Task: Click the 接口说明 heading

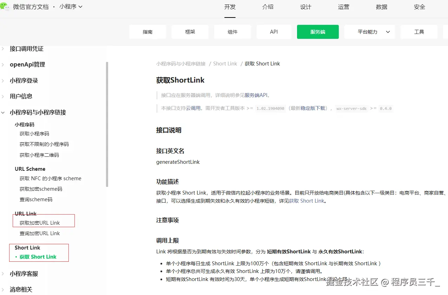Action: coord(169,131)
